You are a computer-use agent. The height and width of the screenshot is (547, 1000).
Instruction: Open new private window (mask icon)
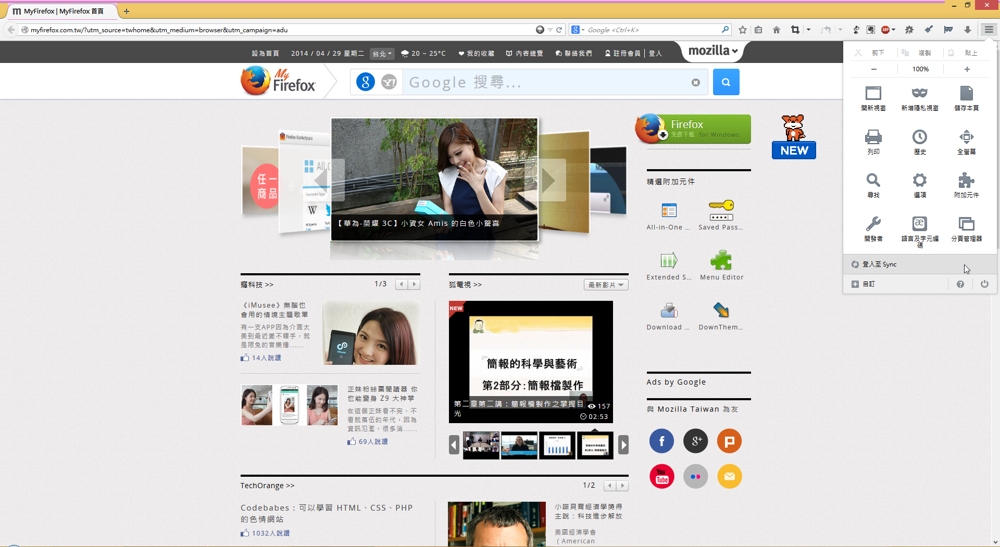tap(920, 98)
